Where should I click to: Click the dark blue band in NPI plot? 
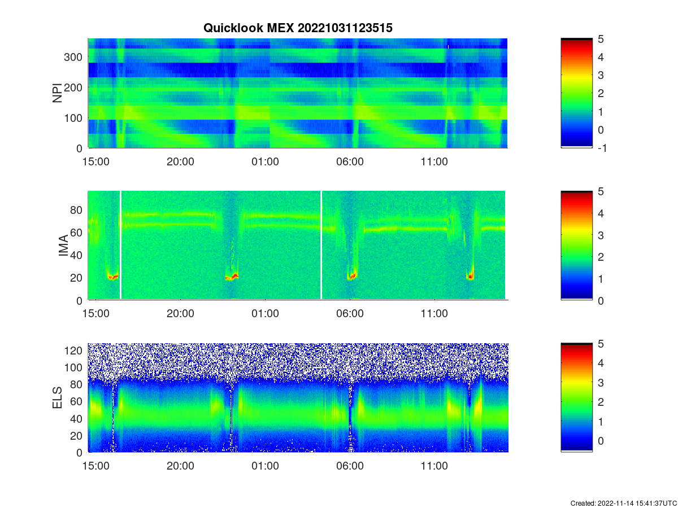pos(297,70)
